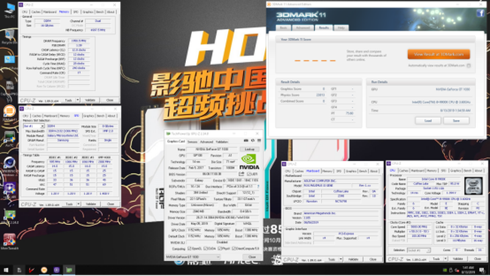
Task: Toggle the PhysX checkbox in GPU-Z
Action: pyautogui.click(x=219, y=249)
